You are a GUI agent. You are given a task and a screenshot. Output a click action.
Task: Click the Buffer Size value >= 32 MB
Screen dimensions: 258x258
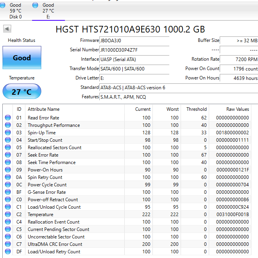[x=239, y=40]
